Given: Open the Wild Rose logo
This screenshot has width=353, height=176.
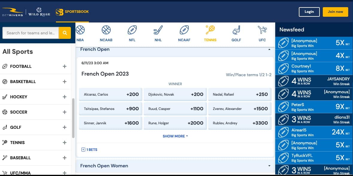Looking at the screenshot, I should tap(39, 12).
